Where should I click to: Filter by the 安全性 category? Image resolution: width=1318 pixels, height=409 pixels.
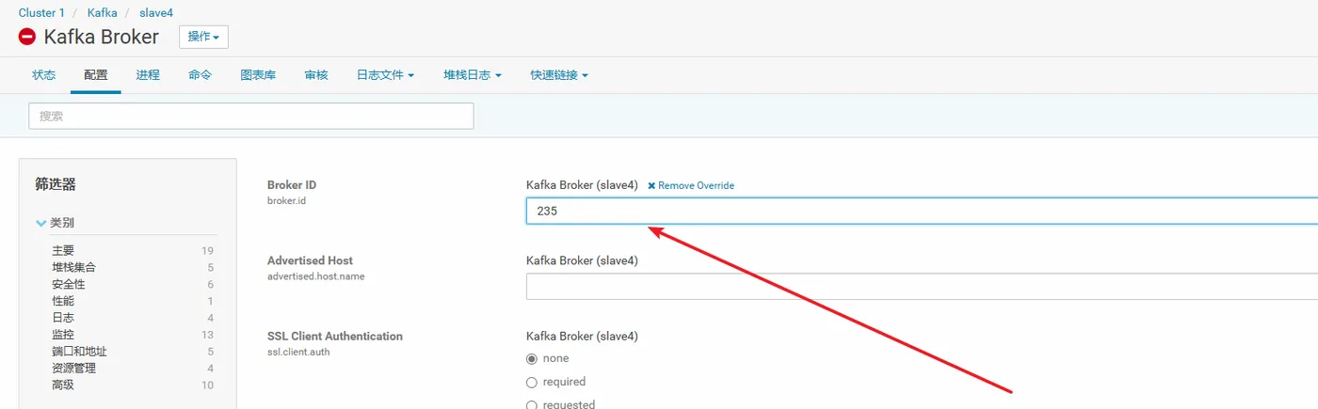click(69, 285)
